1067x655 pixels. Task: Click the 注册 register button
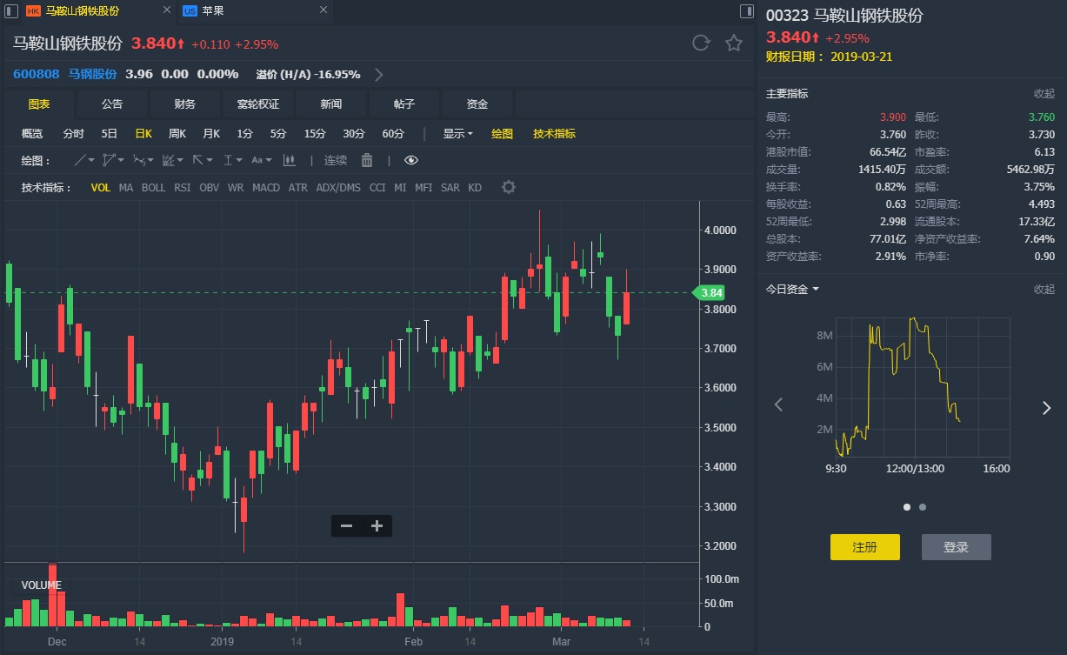[x=864, y=547]
